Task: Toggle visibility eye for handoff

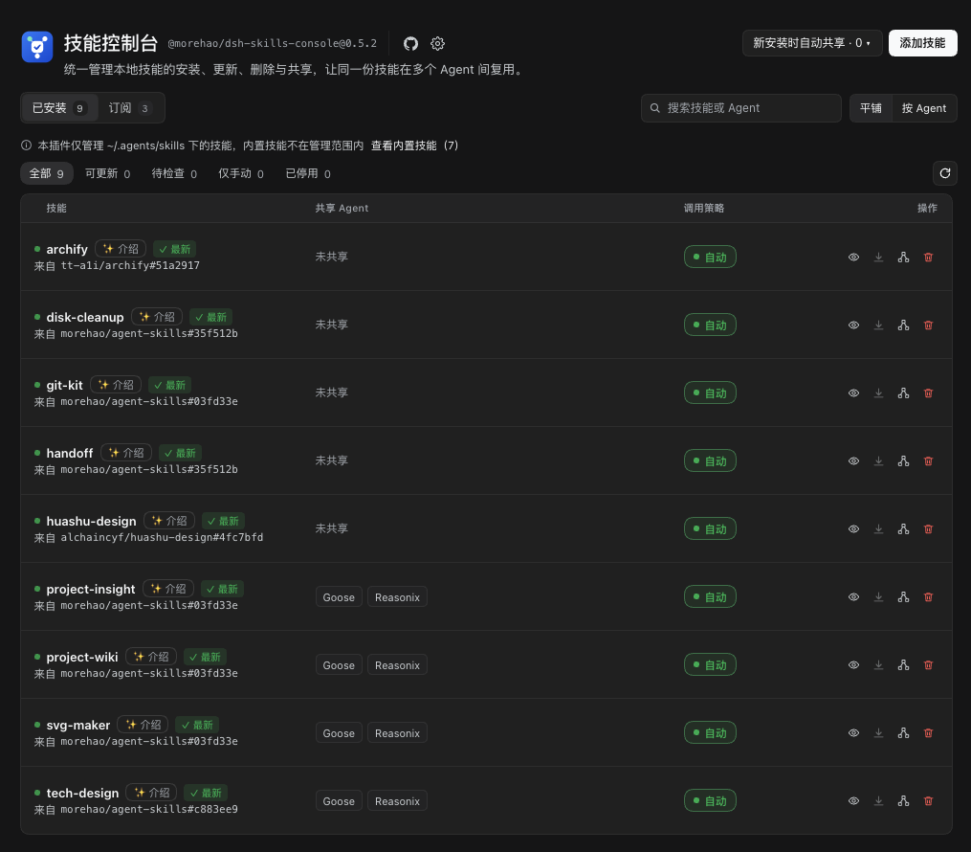Action: pyautogui.click(x=853, y=461)
